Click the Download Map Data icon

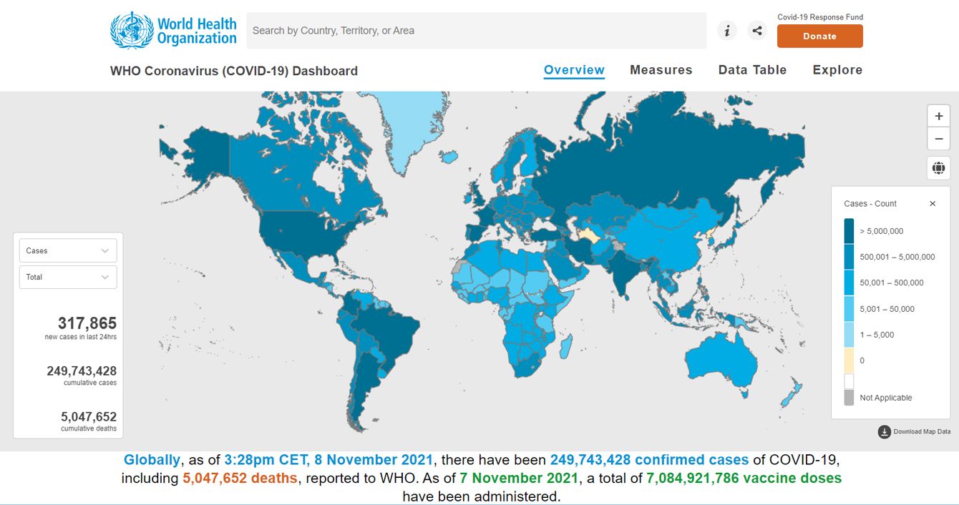pyautogui.click(x=885, y=431)
